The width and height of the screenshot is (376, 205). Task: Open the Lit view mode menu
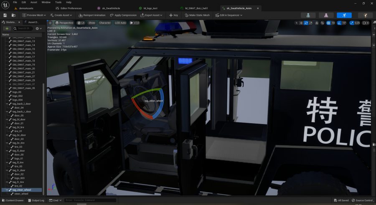[x=81, y=23]
